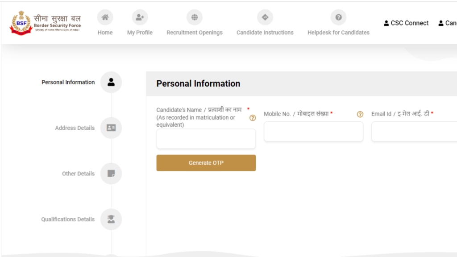Focus the Candidate's Name input field
Screen dimensions: 457x257
(x=206, y=139)
